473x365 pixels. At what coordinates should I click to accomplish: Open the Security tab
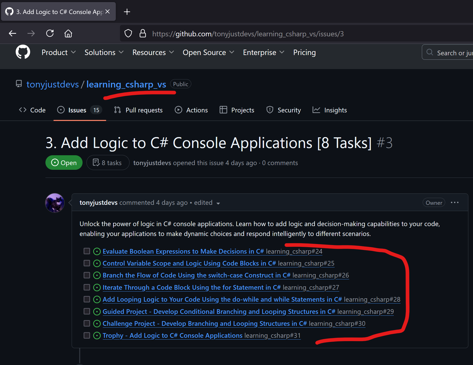[x=284, y=110]
